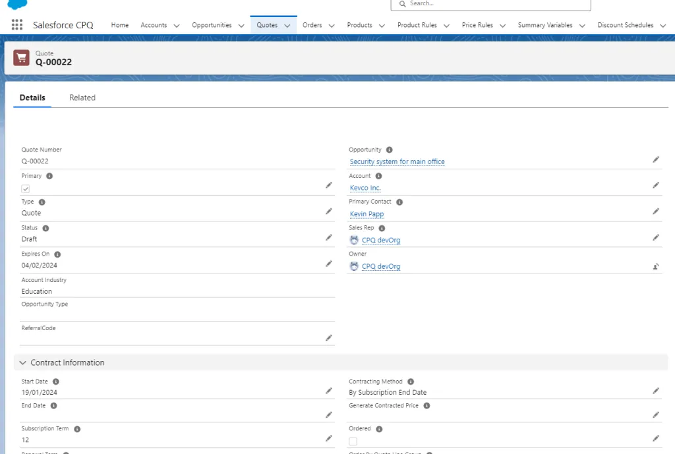Screen dimensions: 675x454
Task: Show info tooltip for Account
Action: point(378,176)
